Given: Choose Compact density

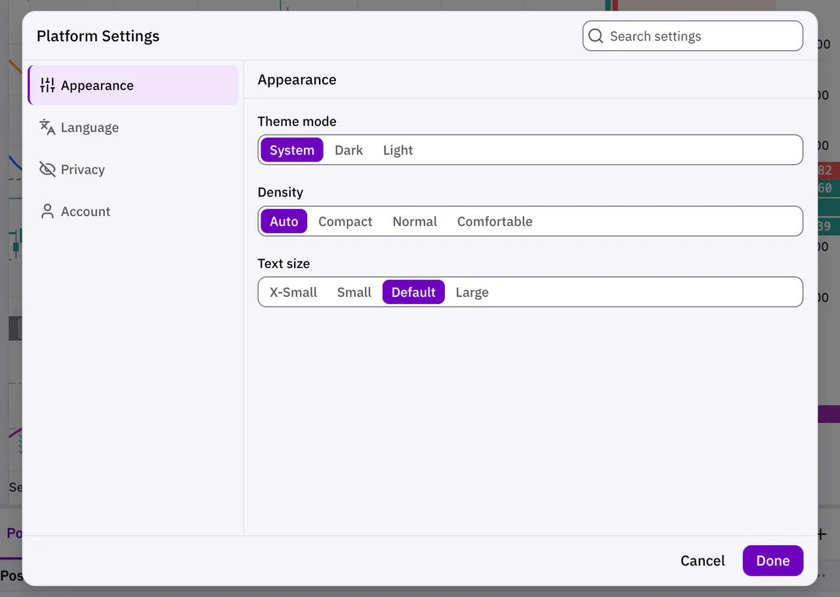Looking at the screenshot, I should click(x=345, y=221).
